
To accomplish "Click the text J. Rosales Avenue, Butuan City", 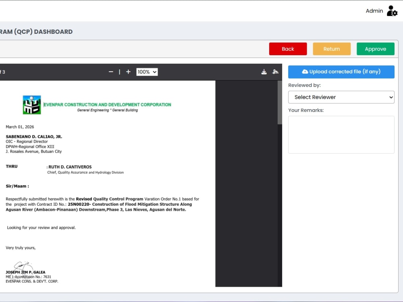I will (x=34, y=151).
